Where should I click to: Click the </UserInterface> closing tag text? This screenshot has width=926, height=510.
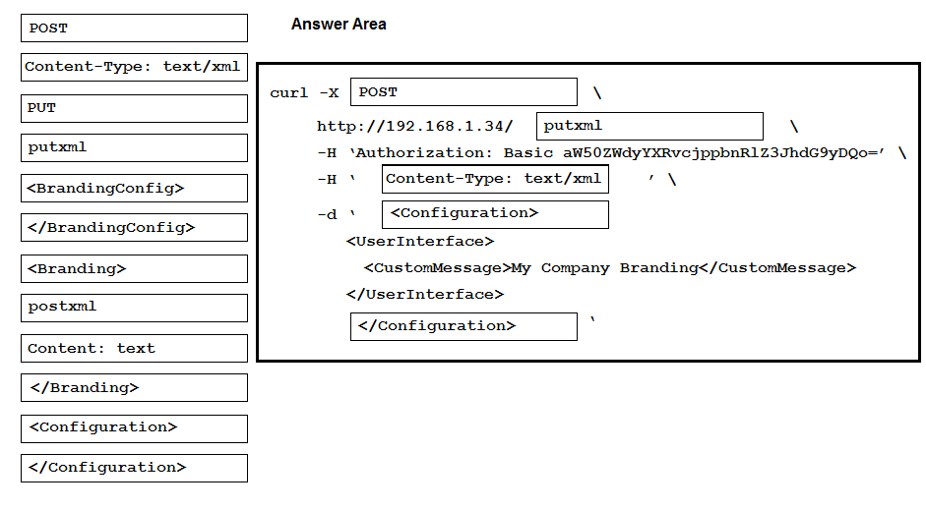click(x=424, y=294)
